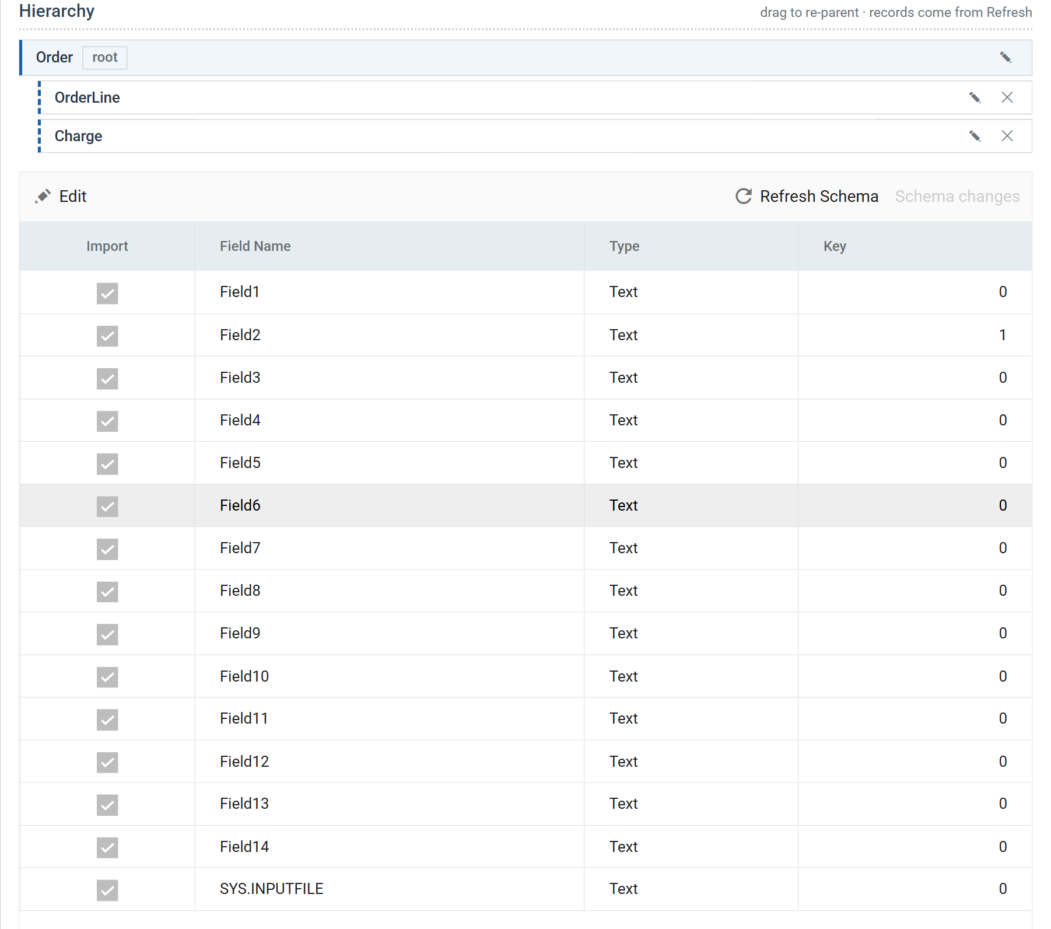The image size is (1051, 929).
Task: Toggle Import checkbox for Field10
Action: tap(107, 677)
